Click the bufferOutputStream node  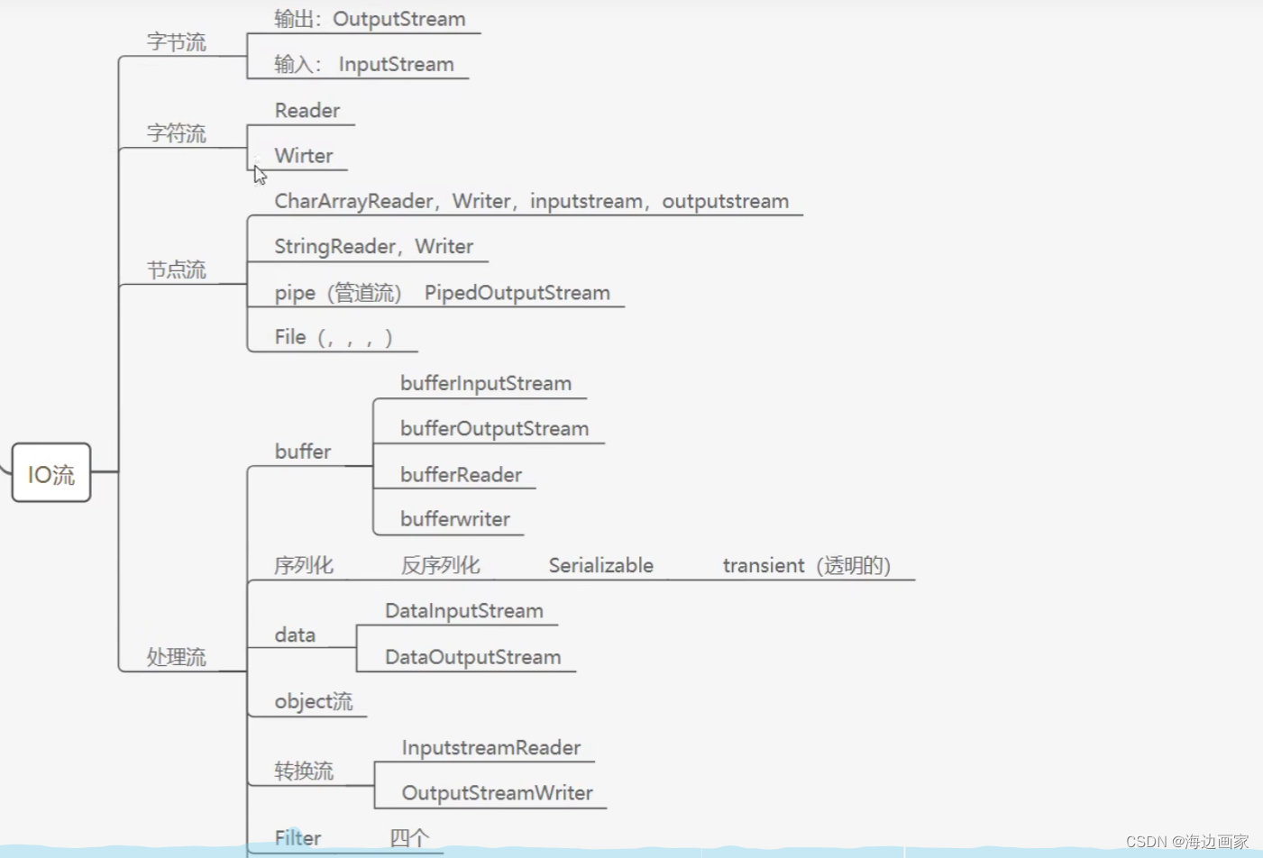[x=495, y=429]
